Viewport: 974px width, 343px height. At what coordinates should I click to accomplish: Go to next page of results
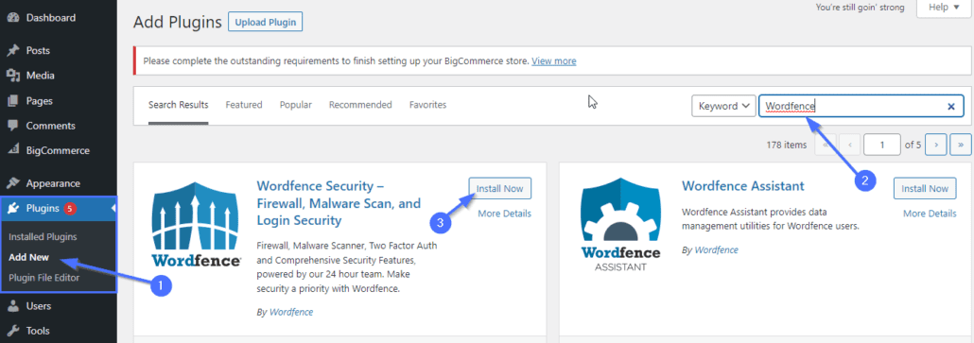(x=935, y=145)
